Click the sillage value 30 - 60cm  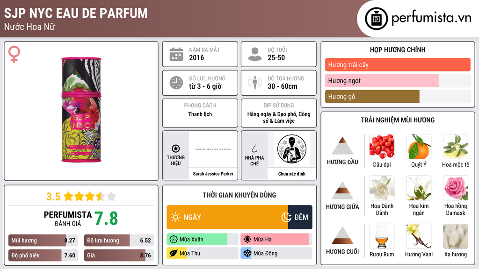click(282, 86)
